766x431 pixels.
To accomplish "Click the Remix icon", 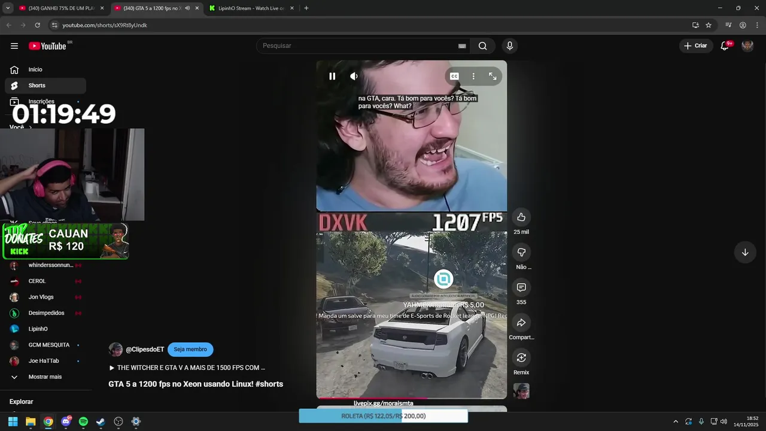I will tap(521, 357).
